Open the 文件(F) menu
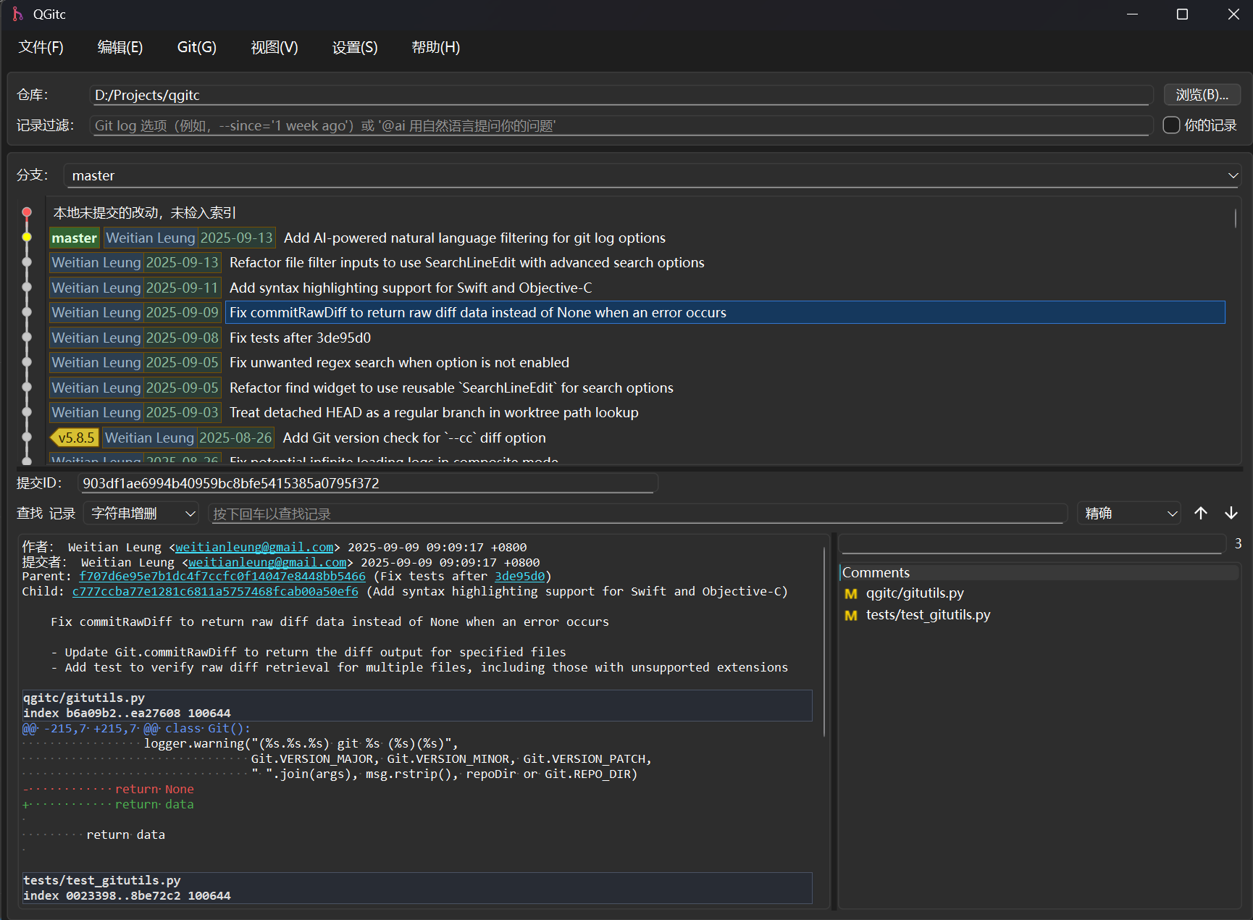 click(41, 47)
